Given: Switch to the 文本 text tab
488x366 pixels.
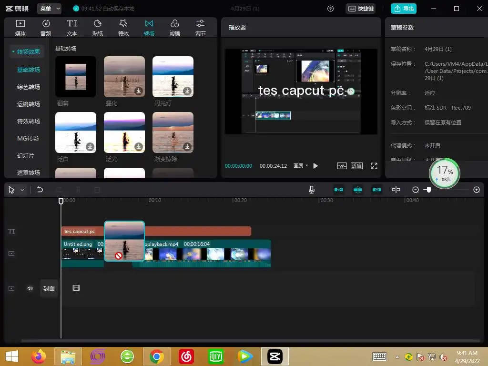Looking at the screenshot, I should [71, 27].
